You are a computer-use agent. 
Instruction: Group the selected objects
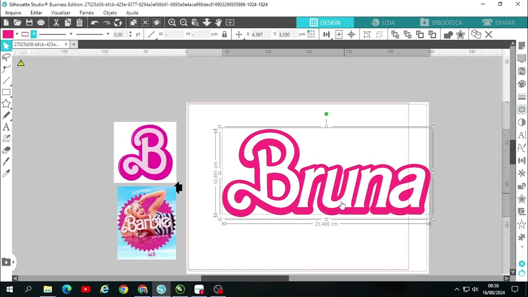pyautogui.click(x=367, y=35)
